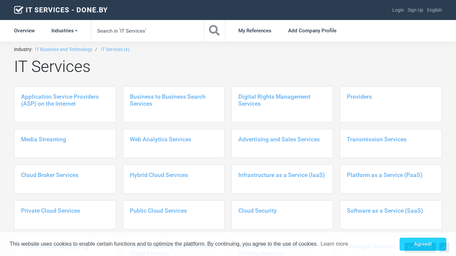
Task: Click the scroll-to-top arrow icon
Action: (x=444, y=248)
